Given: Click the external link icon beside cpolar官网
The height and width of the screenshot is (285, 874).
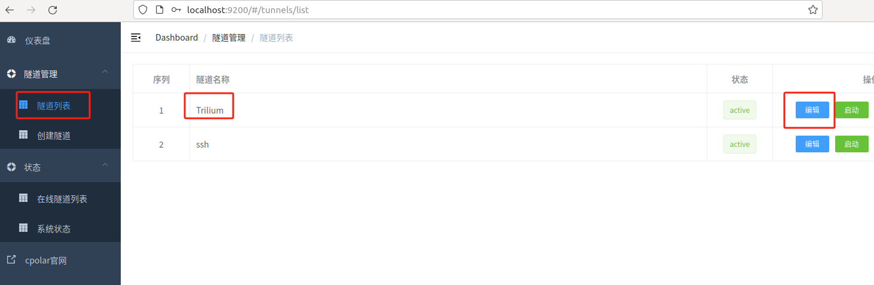Looking at the screenshot, I should coord(11,260).
